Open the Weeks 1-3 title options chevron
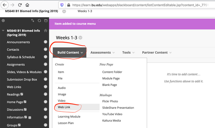The width and height of the screenshot is (215, 128). pyautogui.click(x=80, y=37)
